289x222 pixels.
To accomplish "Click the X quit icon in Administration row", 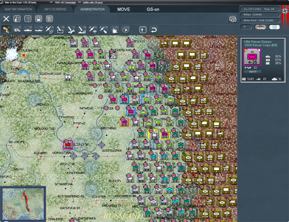I will pyautogui.click(x=6, y=19).
